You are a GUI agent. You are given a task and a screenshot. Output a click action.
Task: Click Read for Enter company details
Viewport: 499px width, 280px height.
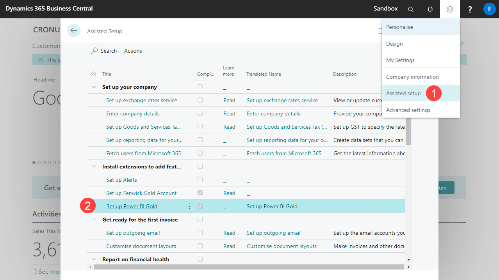pyautogui.click(x=229, y=113)
